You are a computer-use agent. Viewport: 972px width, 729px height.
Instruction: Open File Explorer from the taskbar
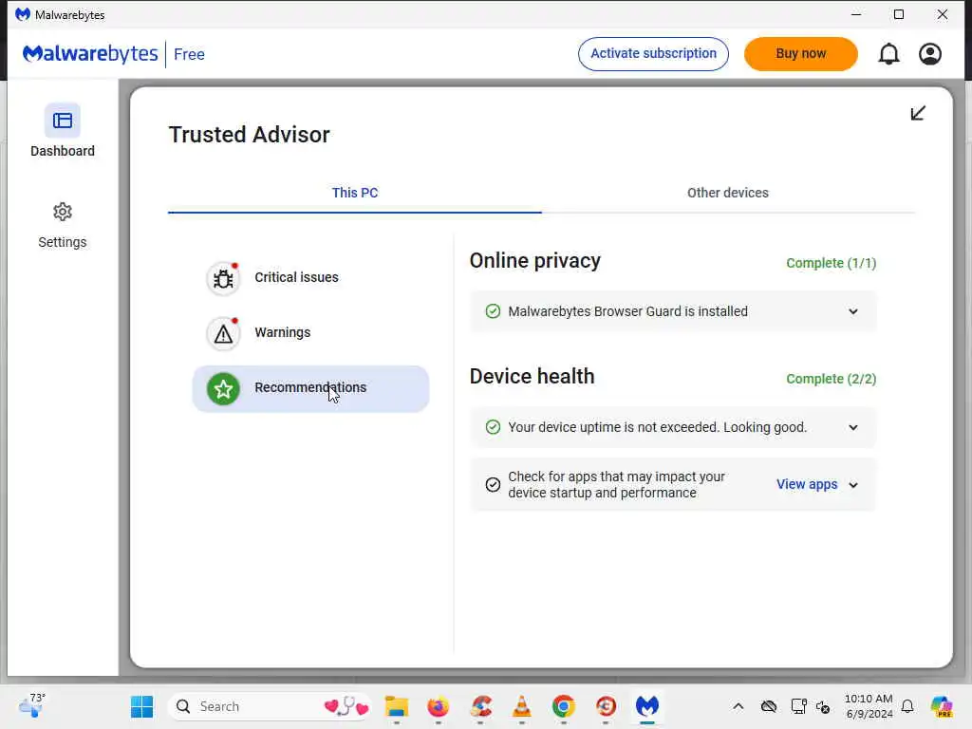[x=396, y=706]
